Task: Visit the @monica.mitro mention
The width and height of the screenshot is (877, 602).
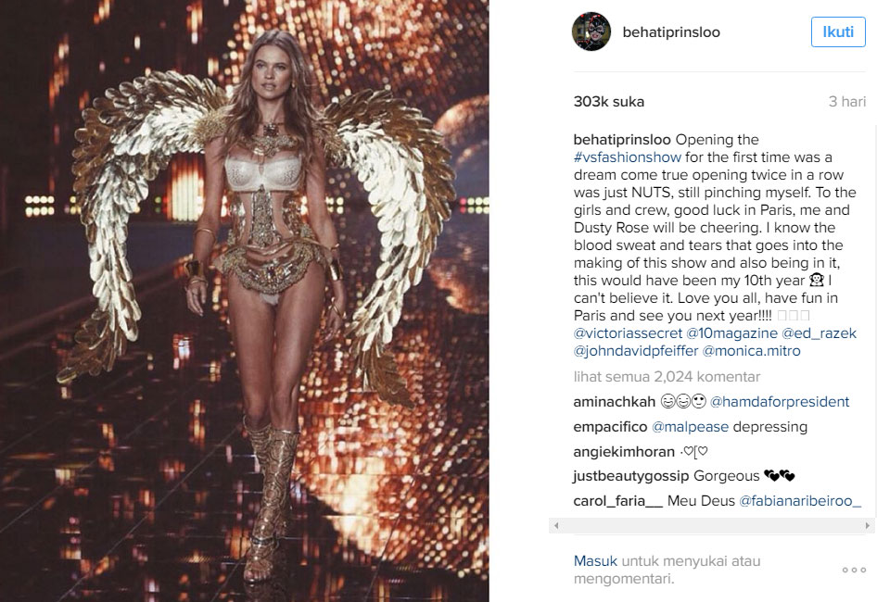Action: pos(751,351)
